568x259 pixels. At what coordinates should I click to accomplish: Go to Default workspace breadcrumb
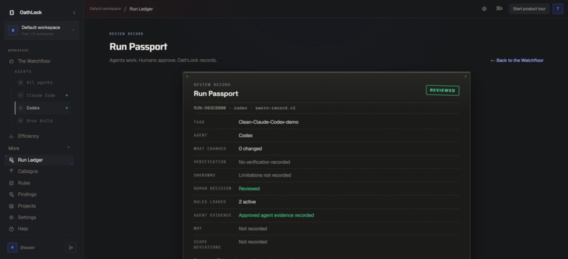coord(106,8)
